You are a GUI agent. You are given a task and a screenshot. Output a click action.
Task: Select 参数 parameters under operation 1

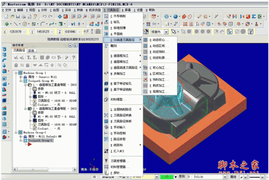click(41, 89)
